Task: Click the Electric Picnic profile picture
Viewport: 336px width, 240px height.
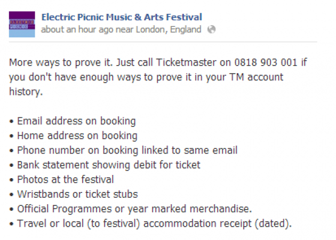Action: (x=22, y=24)
